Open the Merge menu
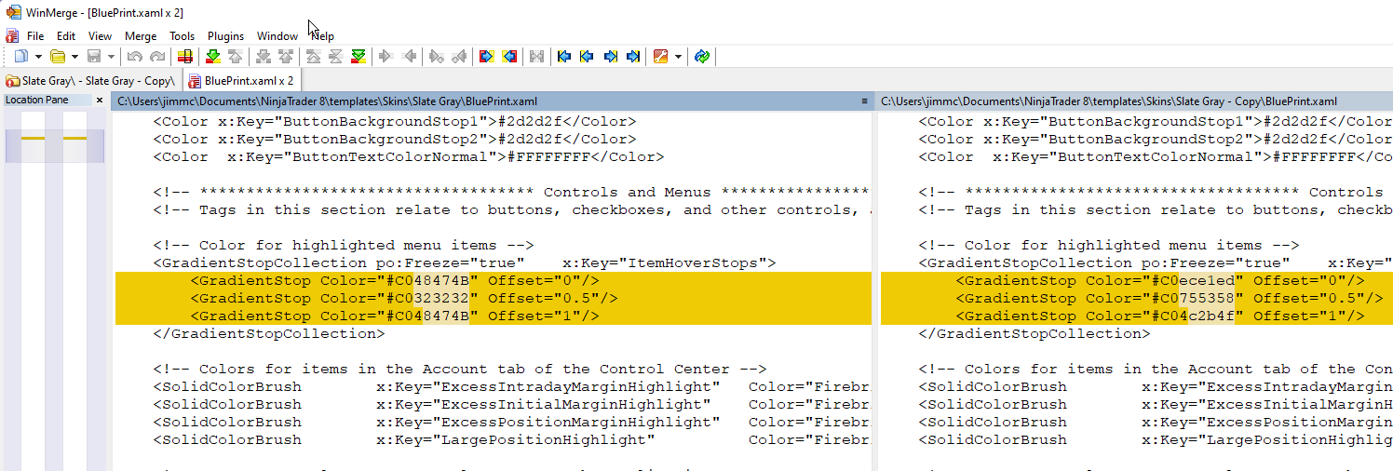 [141, 36]
